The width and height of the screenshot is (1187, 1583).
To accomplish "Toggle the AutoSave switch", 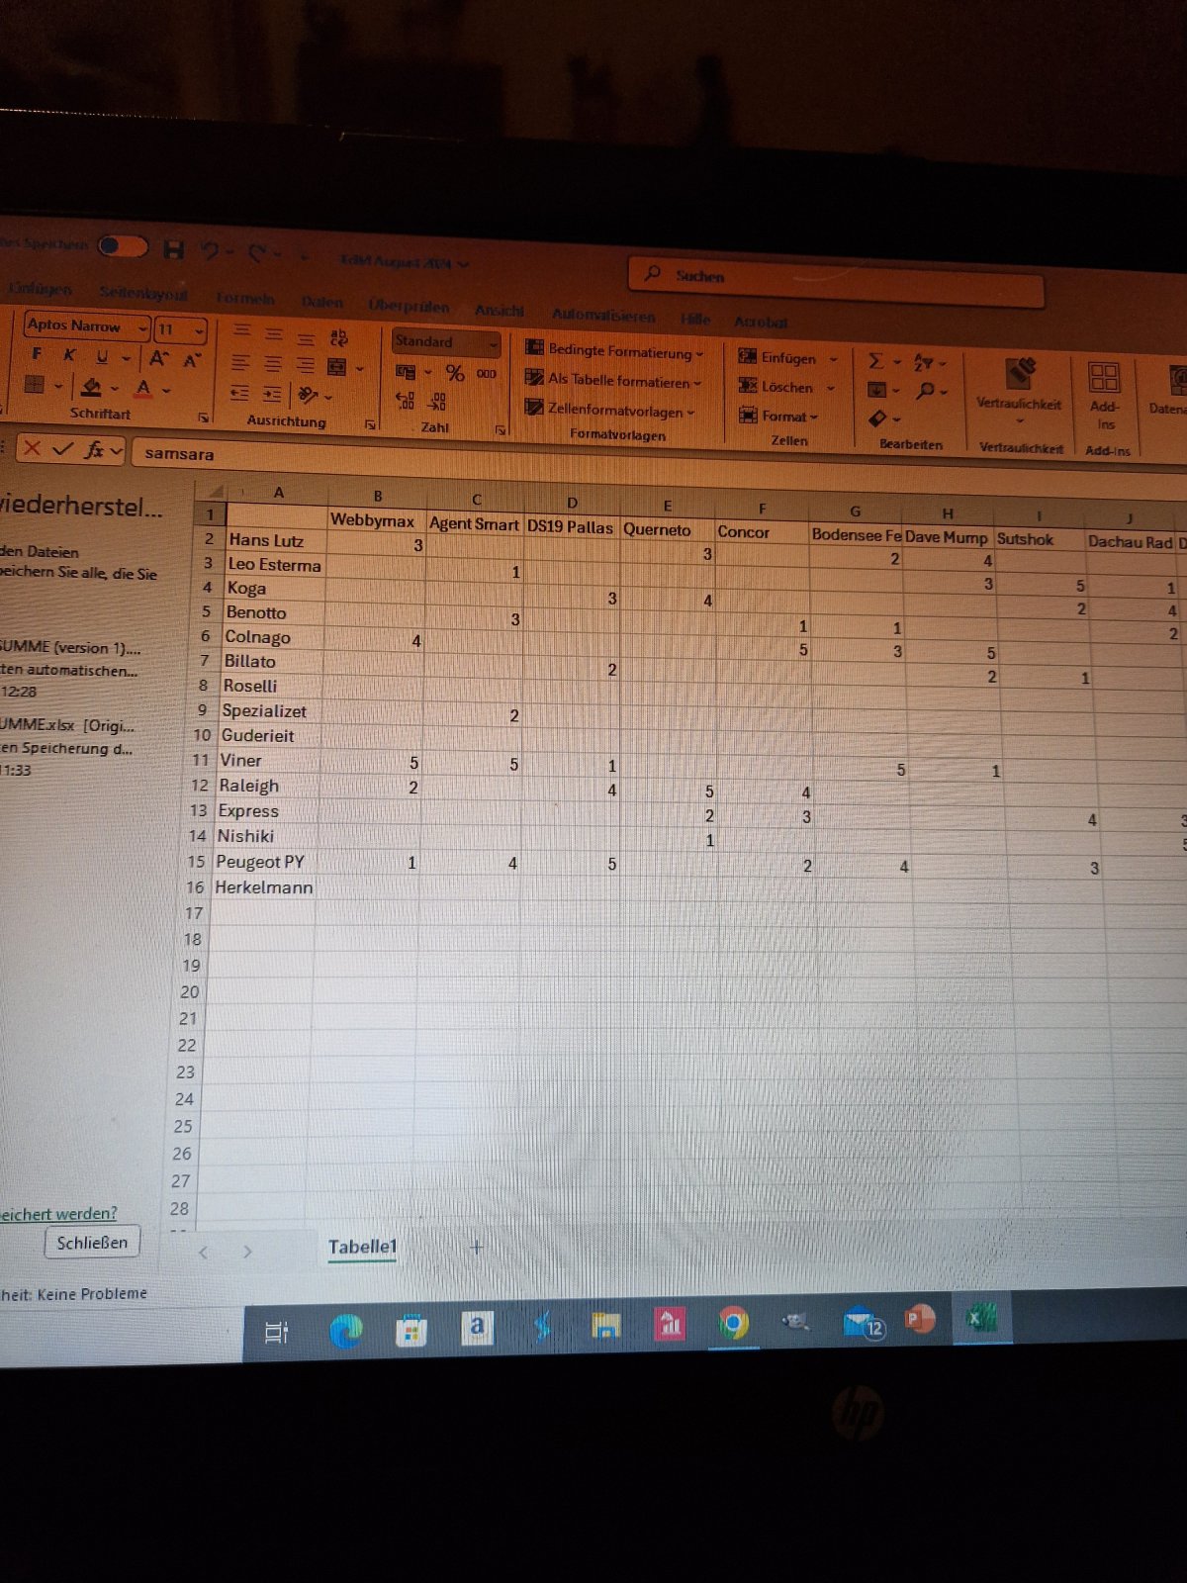I will coord(123,245).
